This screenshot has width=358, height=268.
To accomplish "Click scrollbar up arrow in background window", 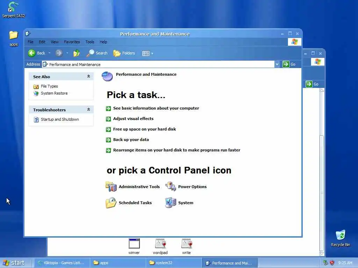I will 322,91.
